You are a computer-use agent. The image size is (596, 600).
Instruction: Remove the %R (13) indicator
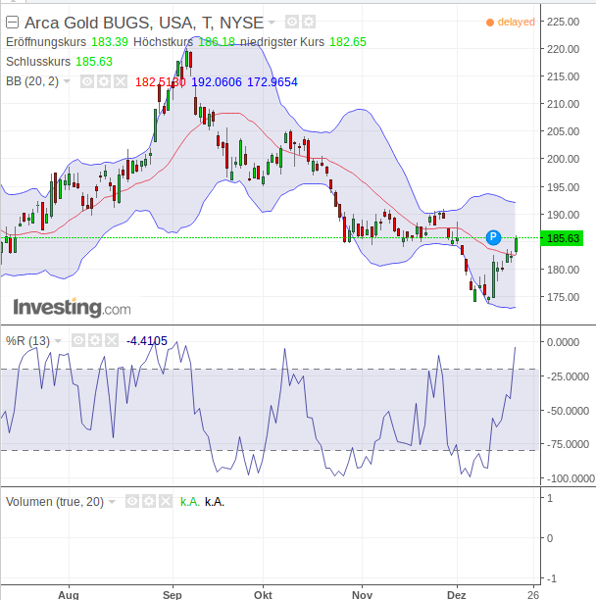point(112,340)
